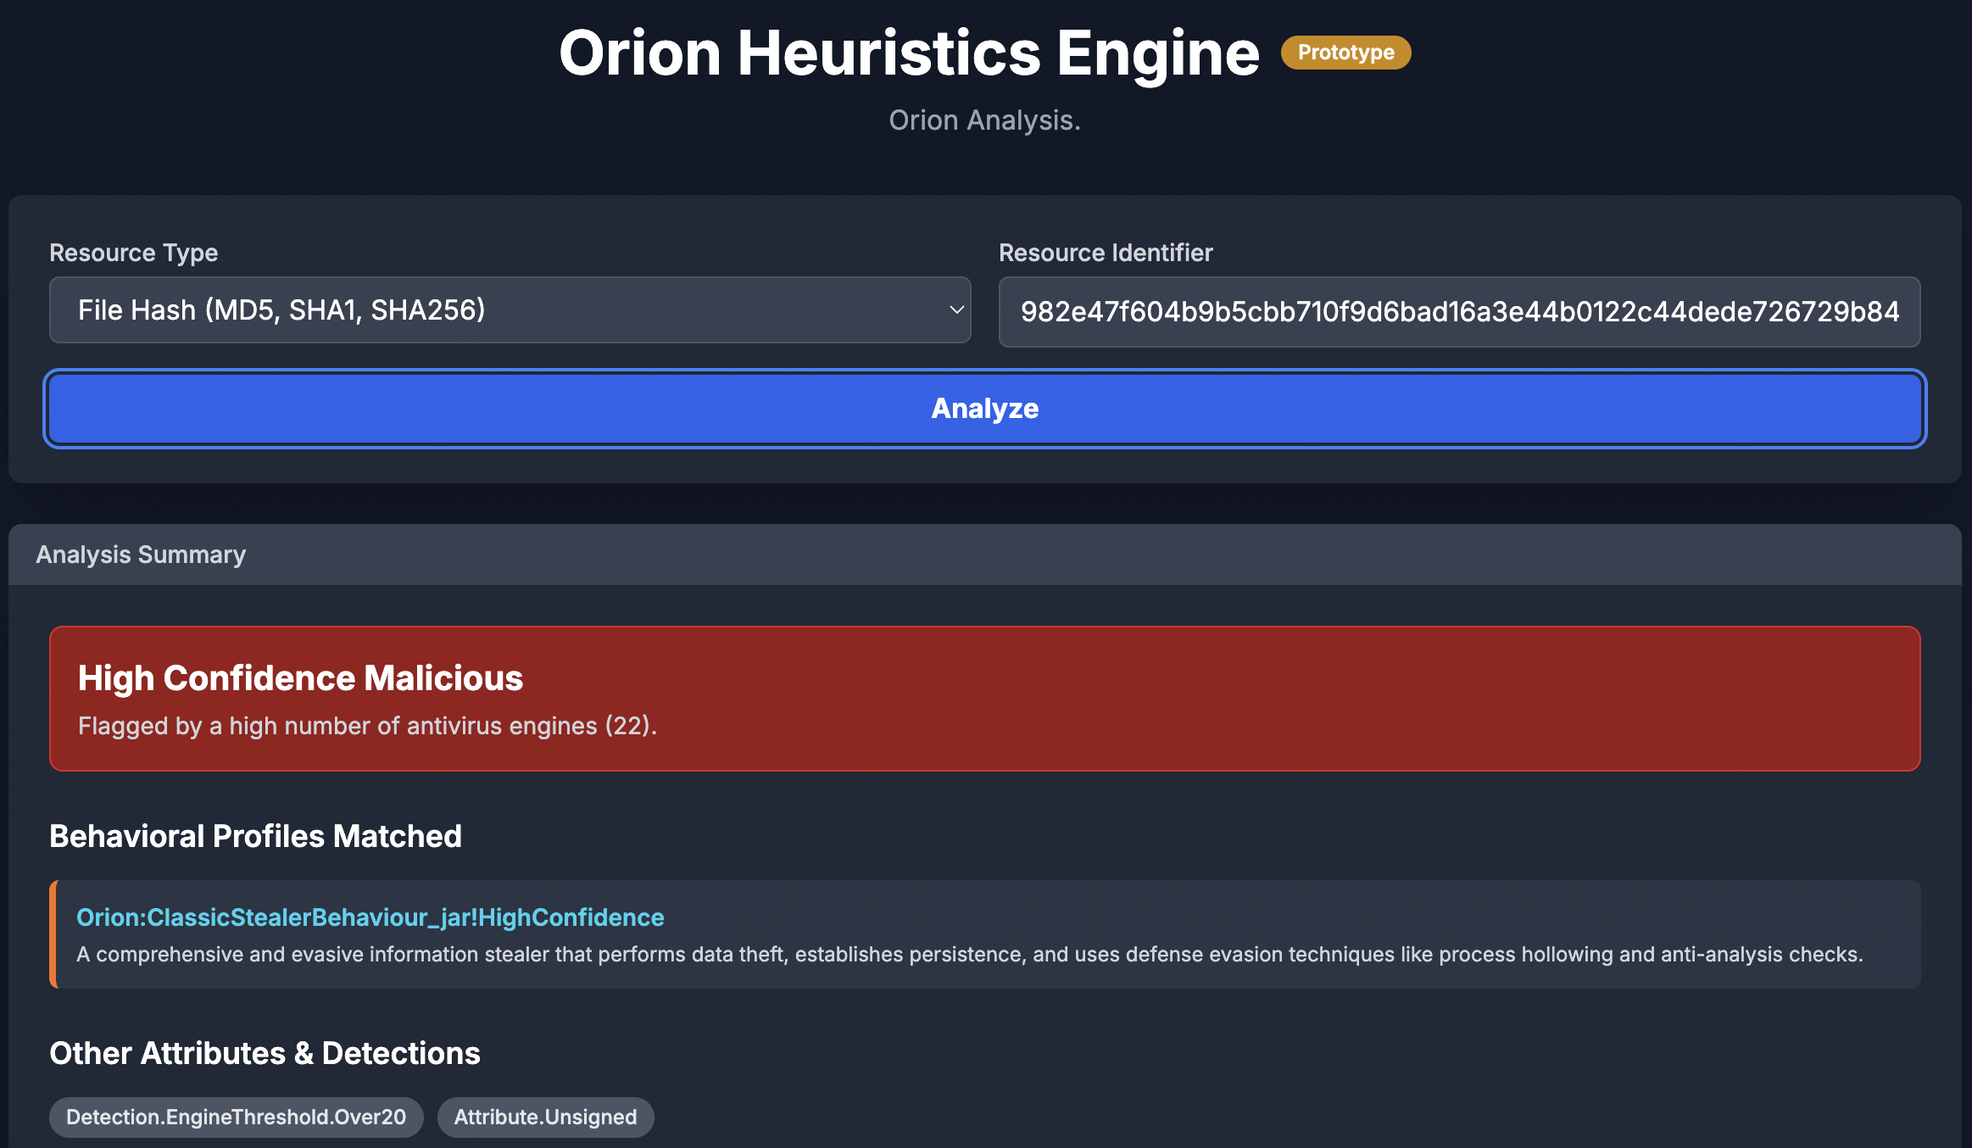Click the Orion Heuristics Engine title
Viewport: 1972px width, 1148px height.
click(x=909, y=53)
